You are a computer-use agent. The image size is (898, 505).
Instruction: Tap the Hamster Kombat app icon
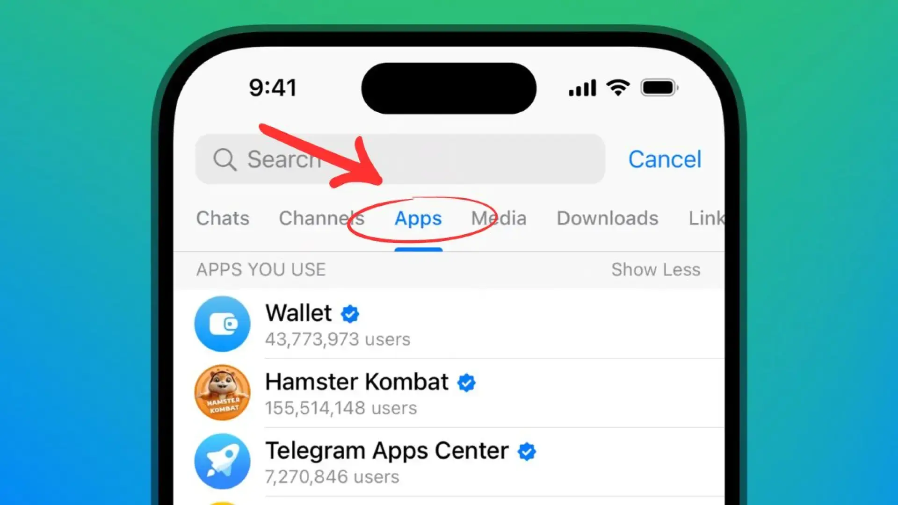tap(223, 393)
